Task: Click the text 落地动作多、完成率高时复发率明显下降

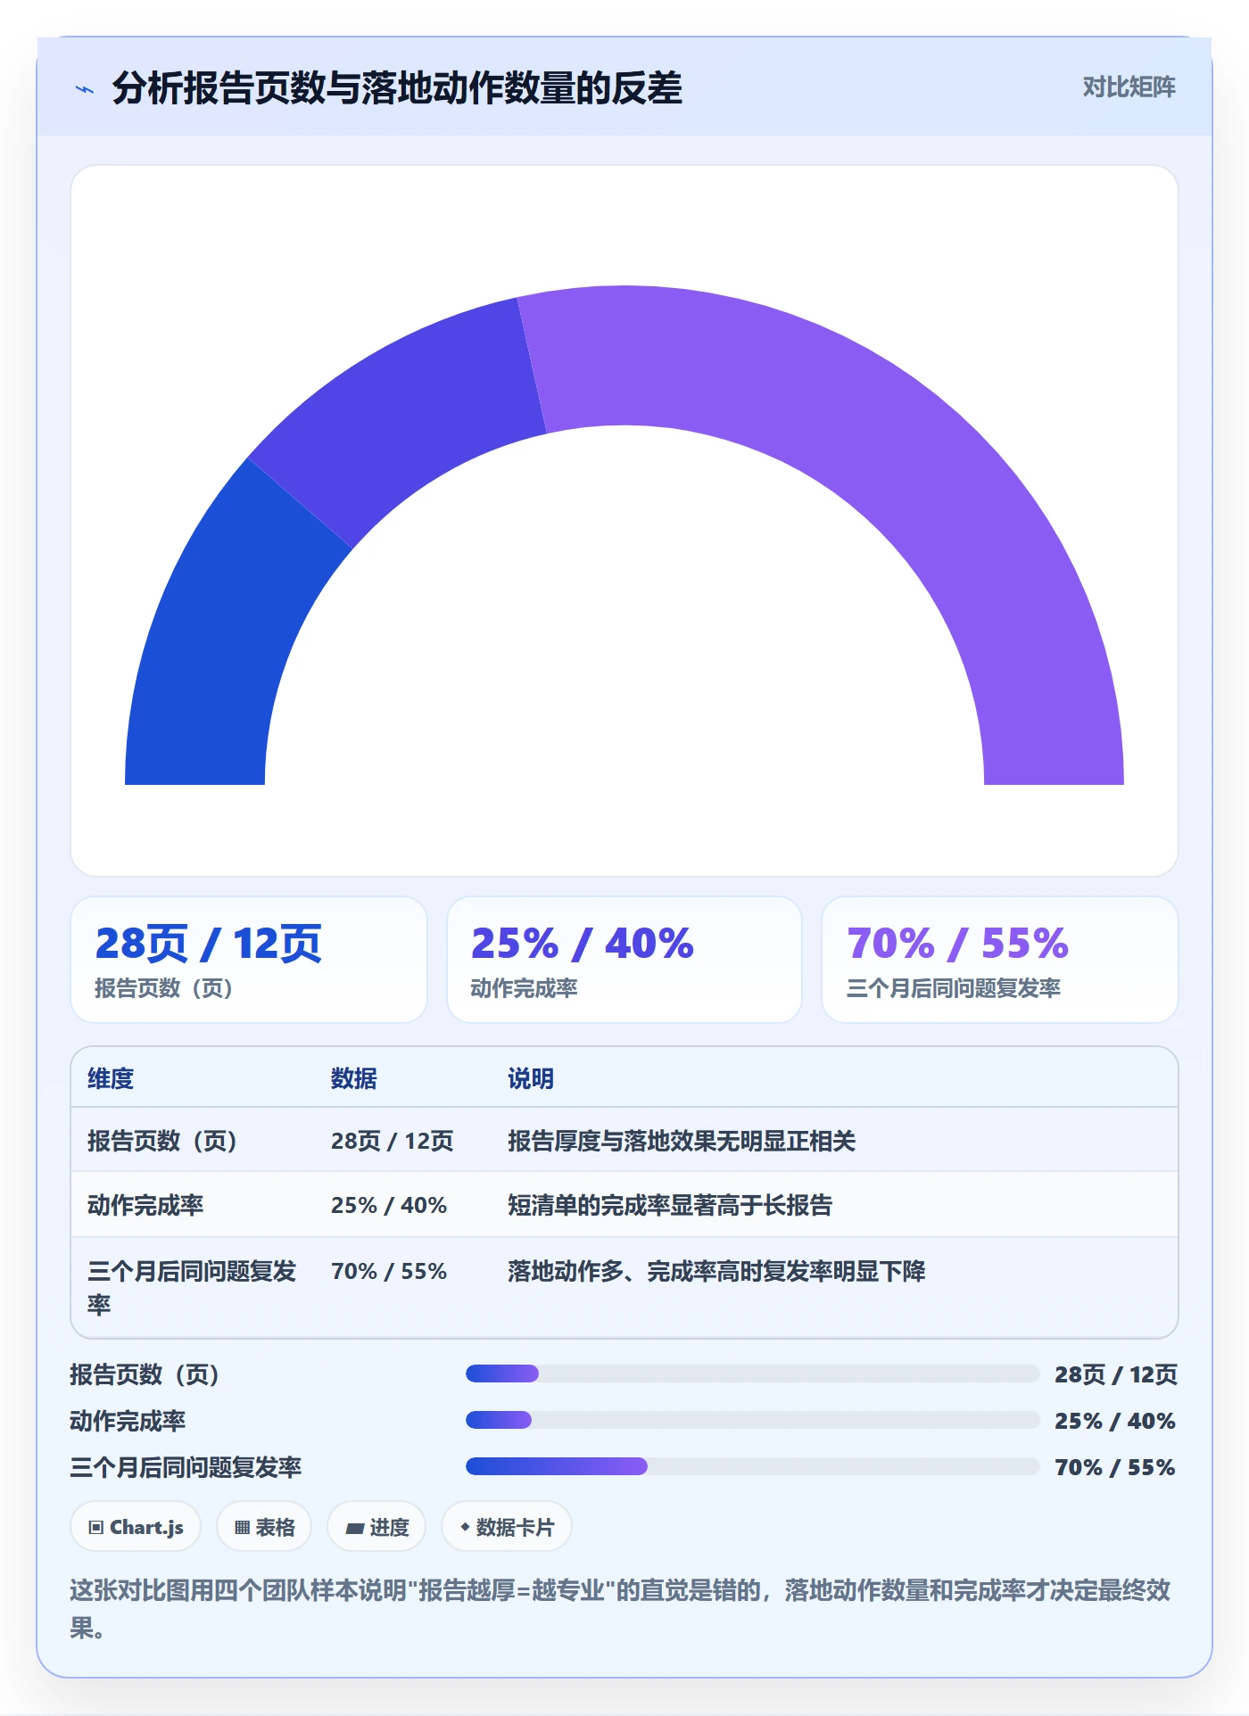Action: pyautogui.click(x=716, y=1271)
